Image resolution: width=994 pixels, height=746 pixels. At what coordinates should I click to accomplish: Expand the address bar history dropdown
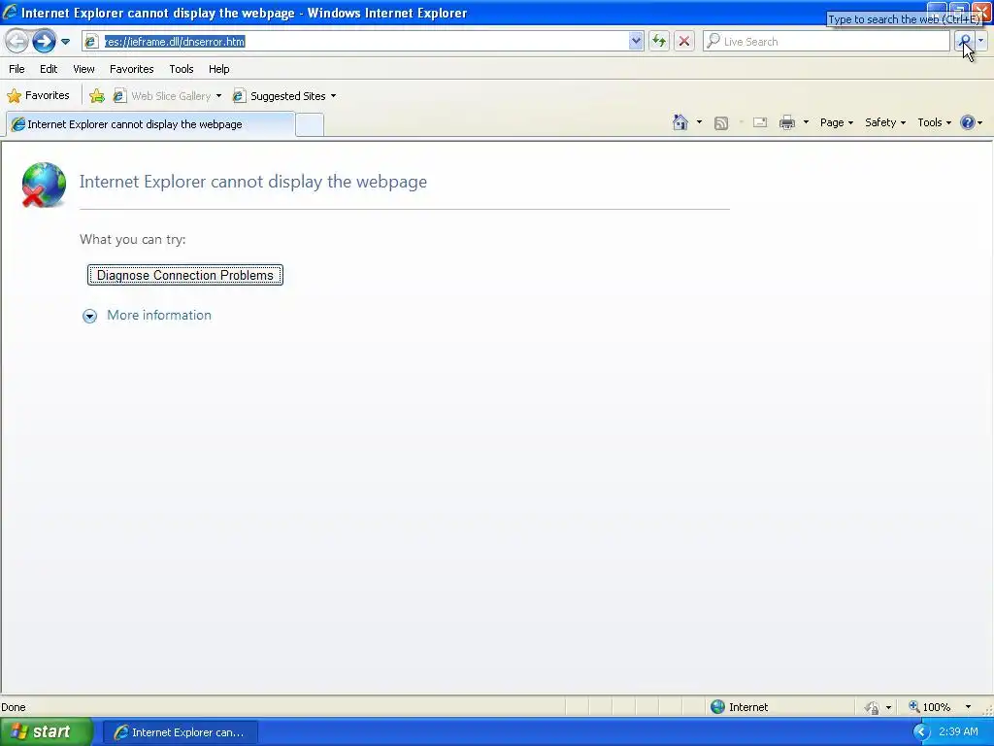click(x=636, y=41)
